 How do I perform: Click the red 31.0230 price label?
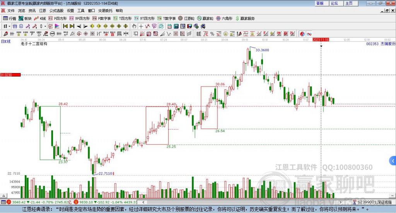click(x=10, y=75)
